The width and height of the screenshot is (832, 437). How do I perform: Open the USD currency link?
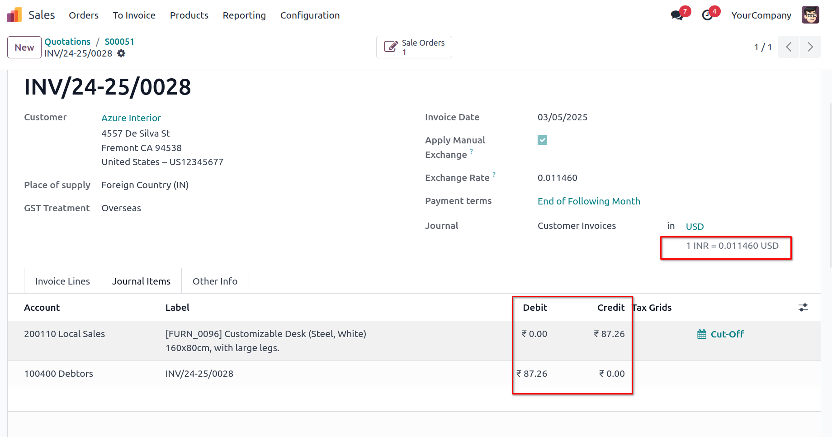coord(695,227)
